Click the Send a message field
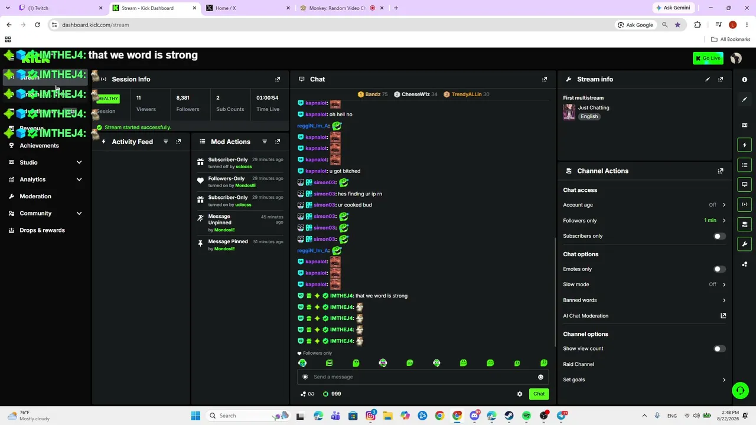The width and height of the screenshot is (756, 425). 422,377
